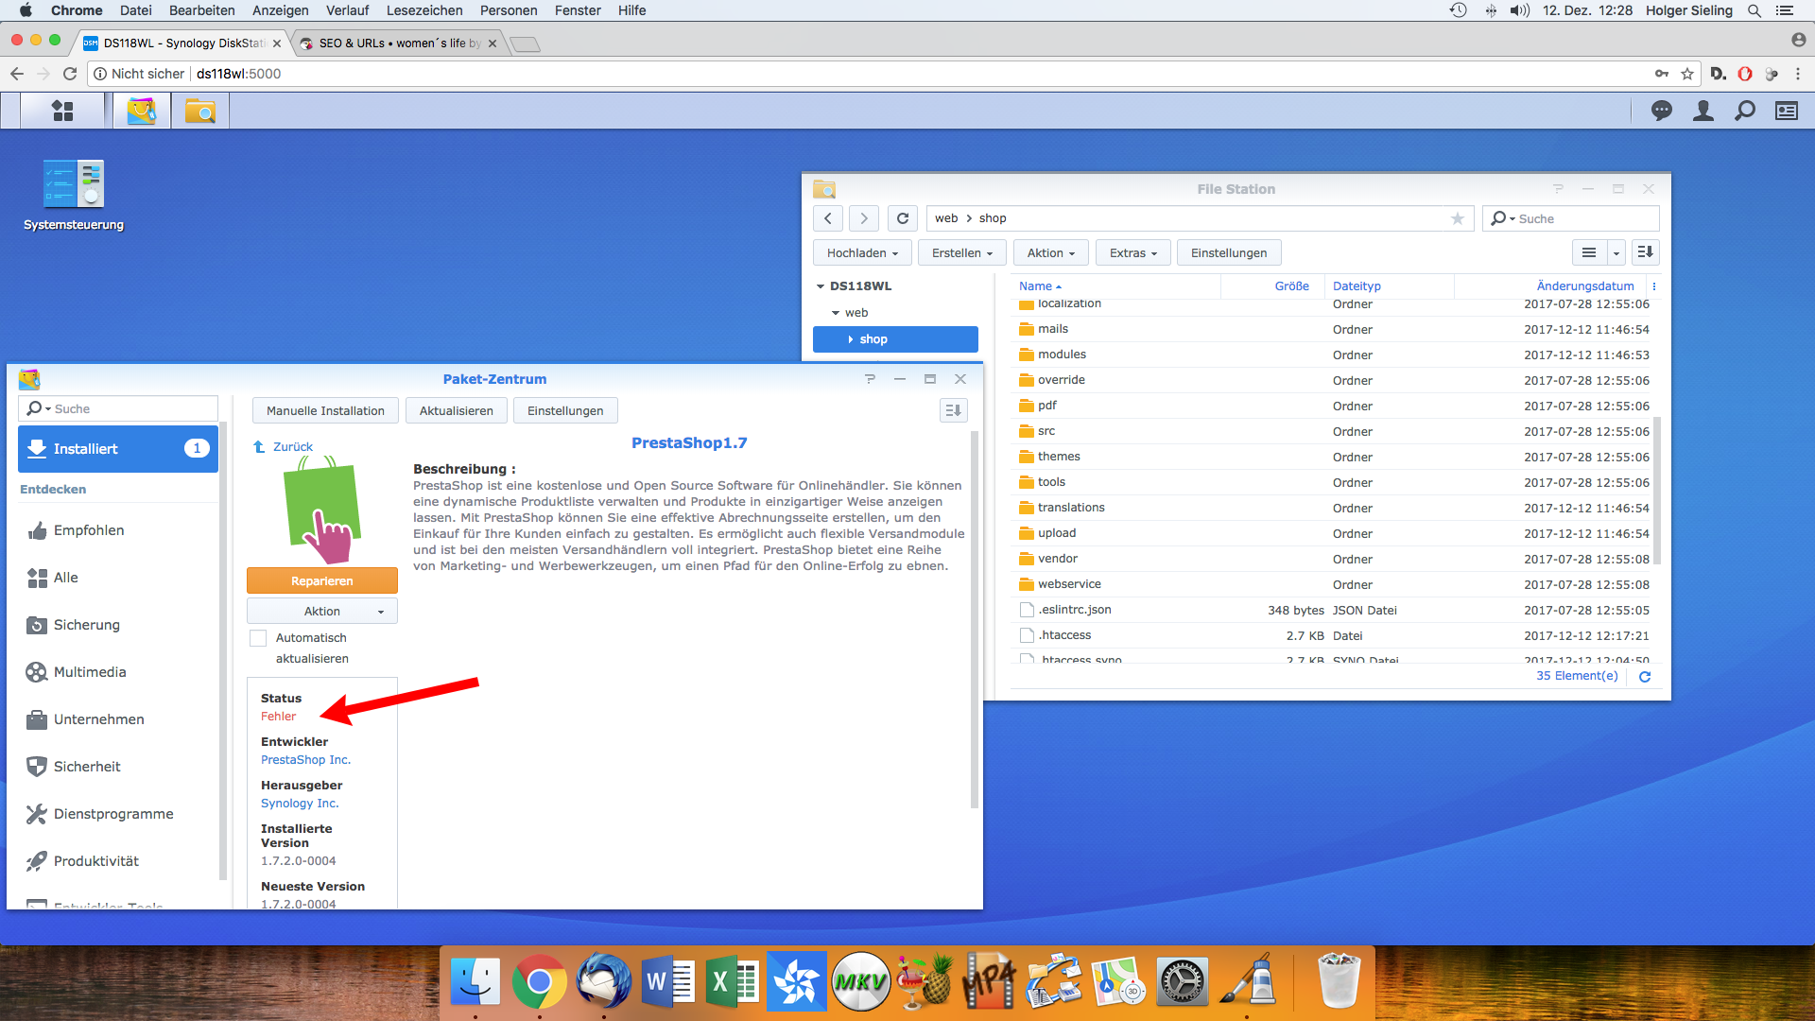Open the Hochladen dropdown menu
1815x1021 pixels.
click(x=861, y=252)
